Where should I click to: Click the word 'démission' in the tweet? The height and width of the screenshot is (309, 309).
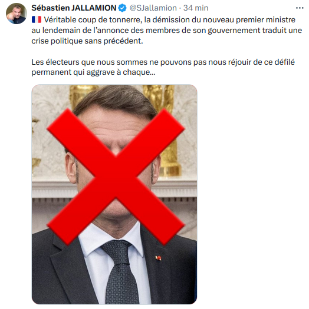pos(169,19)
